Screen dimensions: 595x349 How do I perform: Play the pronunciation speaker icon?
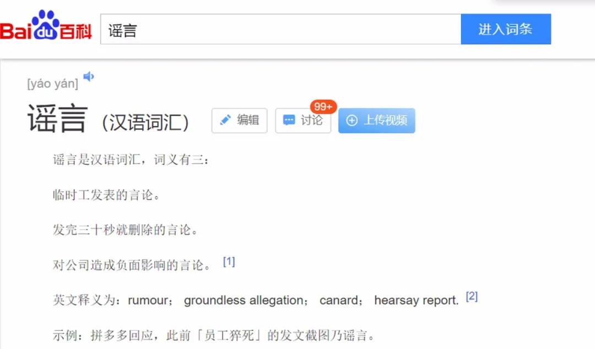point(88,76)
